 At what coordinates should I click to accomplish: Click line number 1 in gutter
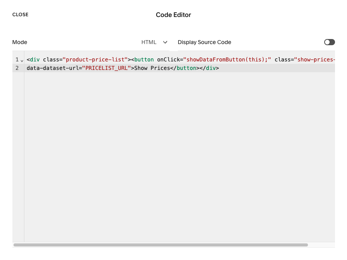pos(17,59)
